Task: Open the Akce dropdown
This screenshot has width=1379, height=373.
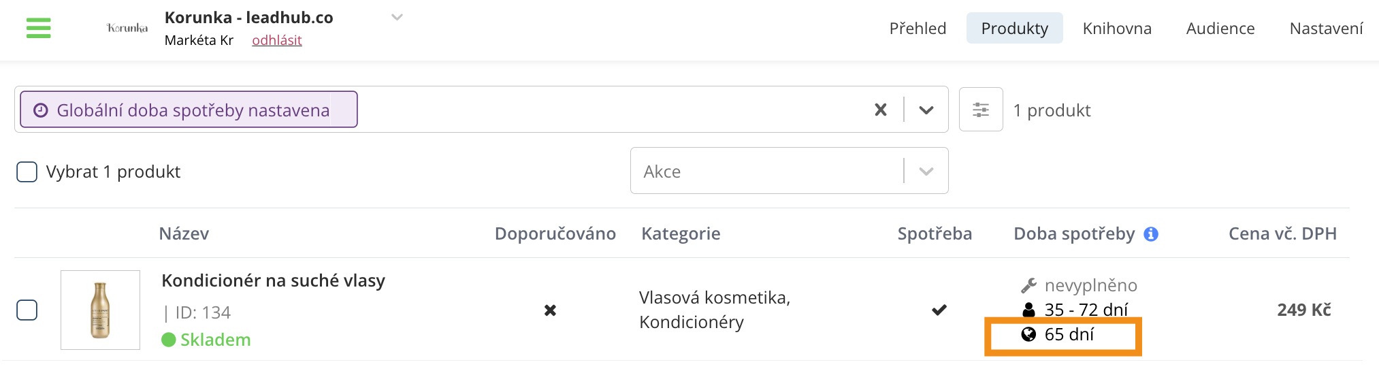Action: pyautogui.click(x=789, y=171)
